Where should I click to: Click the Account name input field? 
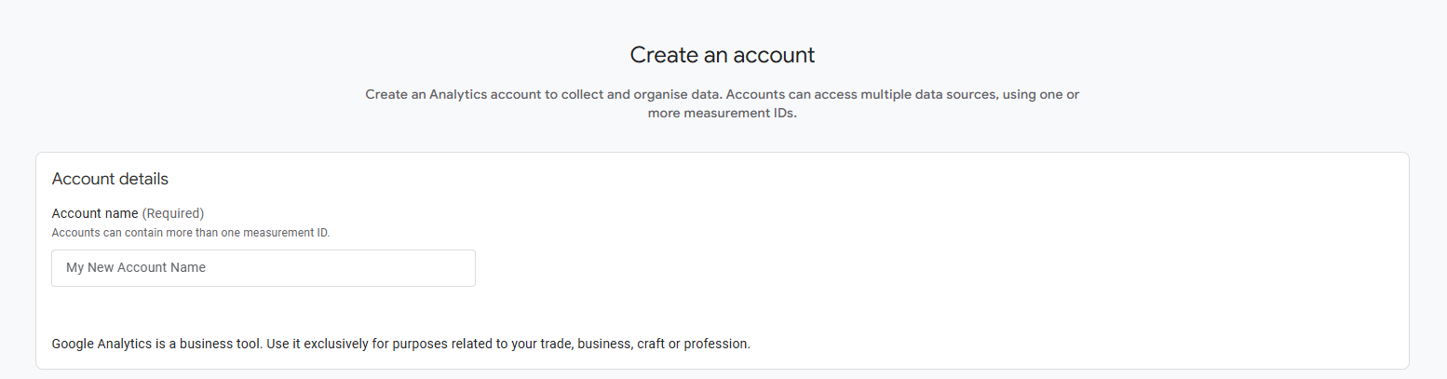pos(263,268)
